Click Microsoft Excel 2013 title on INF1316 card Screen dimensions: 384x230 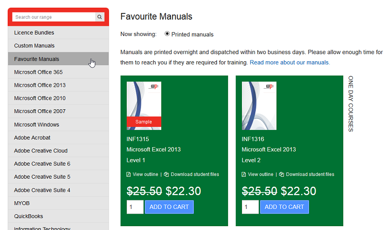pos(269,149)
